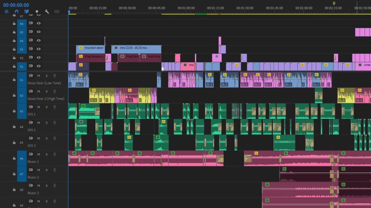Click the Music 3 track name
371x208 pixels.
(x=33, y=193)
